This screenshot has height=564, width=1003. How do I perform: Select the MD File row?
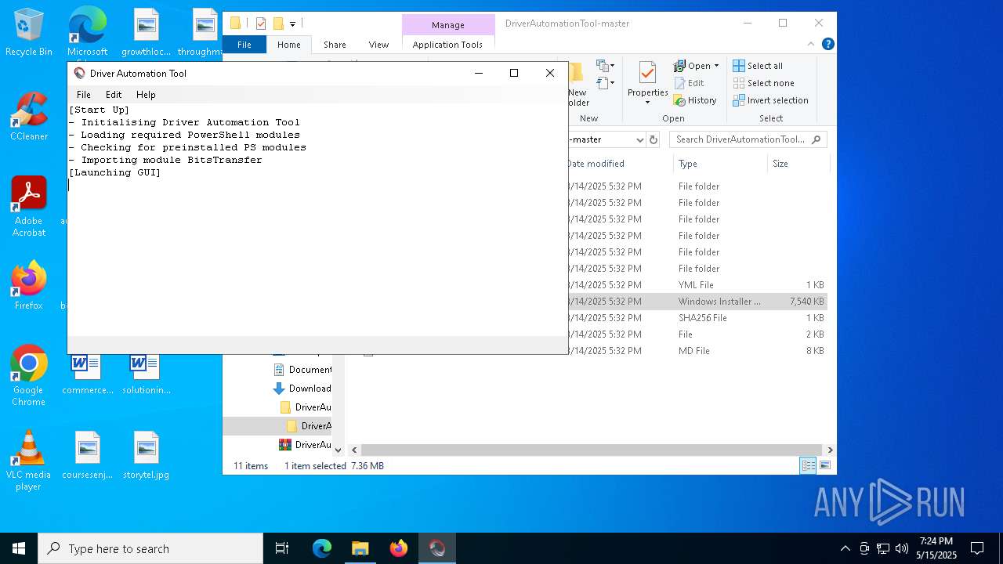697,351
